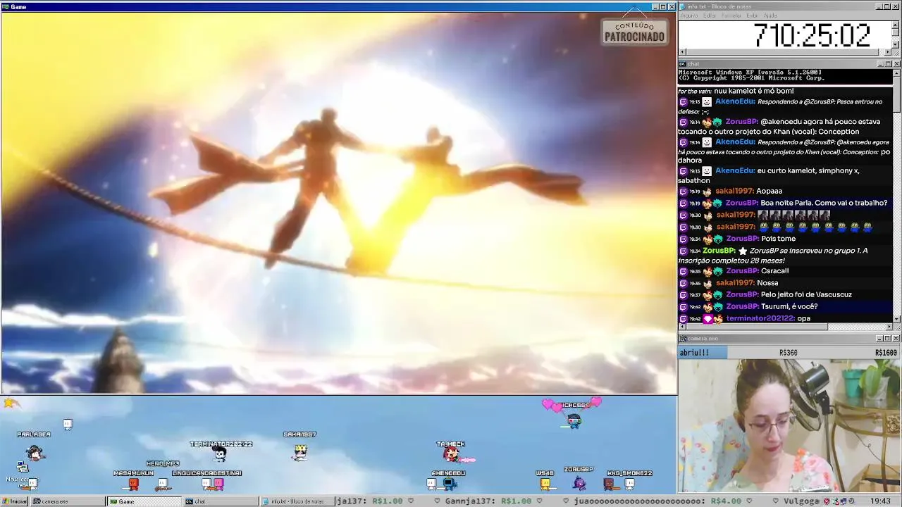The height and width of the screenshot is (507, 902).
Task: Click the R$360 progress marker
Action: click(788, 353)
